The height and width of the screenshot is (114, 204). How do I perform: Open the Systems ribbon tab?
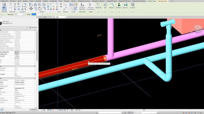pyautogui.click(x=25, y=1)
